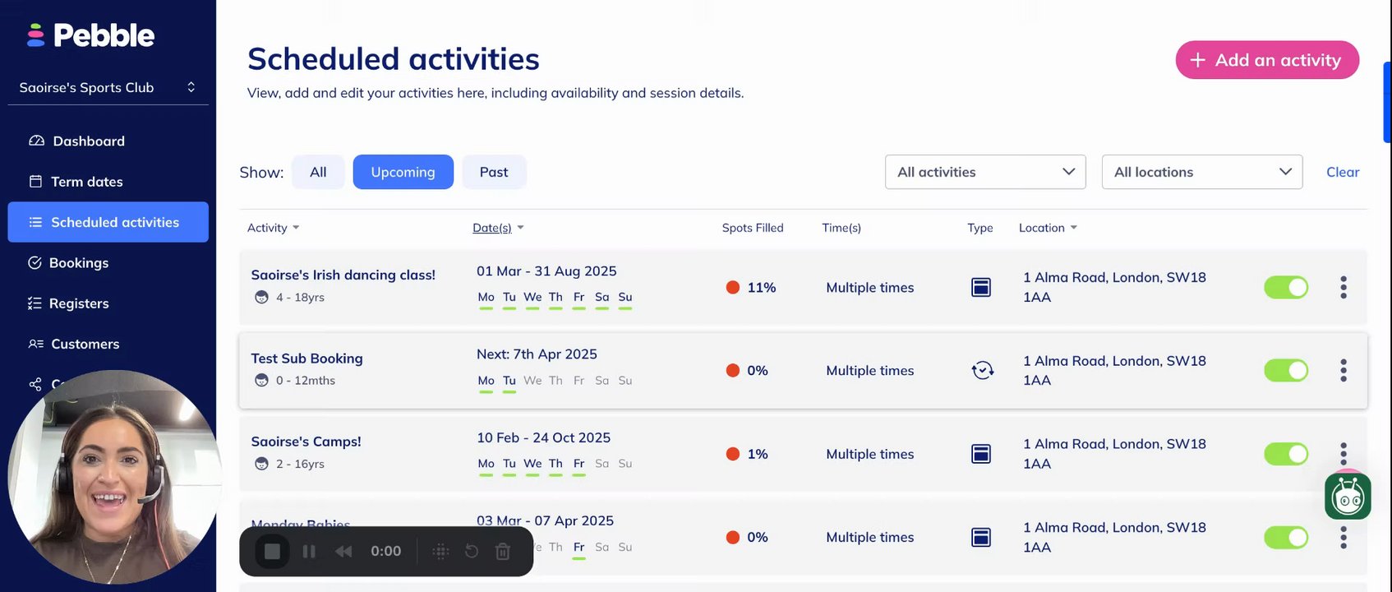Open Customers section
This screenshot has height=592, width=1392.
(108, 344)
